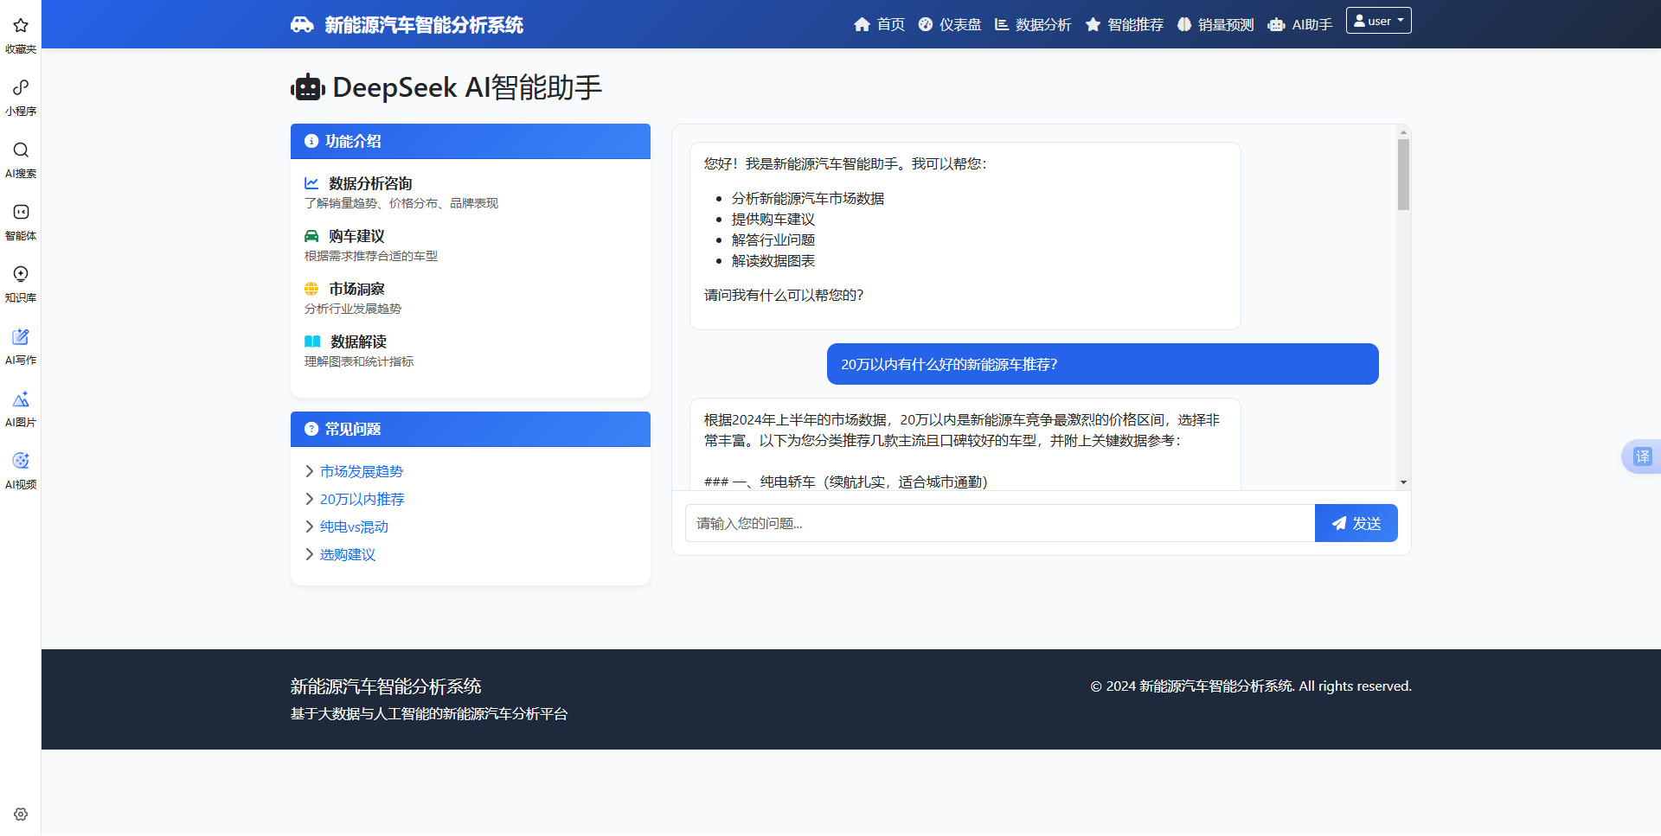Open the AI视频 icon in sidebar
The image size is (1661, 836).
coord(21,461)
